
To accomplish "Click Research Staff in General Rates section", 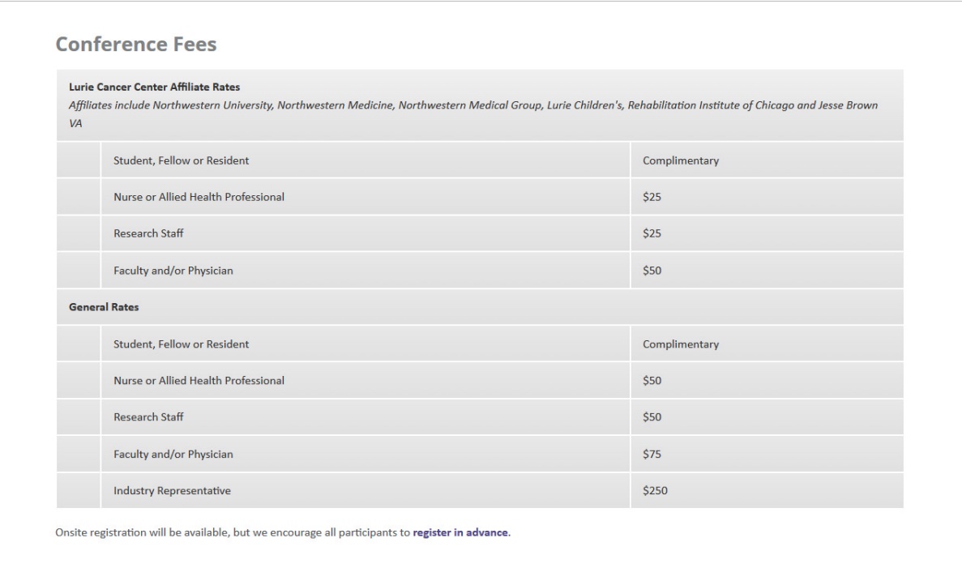I will point(148,416).
